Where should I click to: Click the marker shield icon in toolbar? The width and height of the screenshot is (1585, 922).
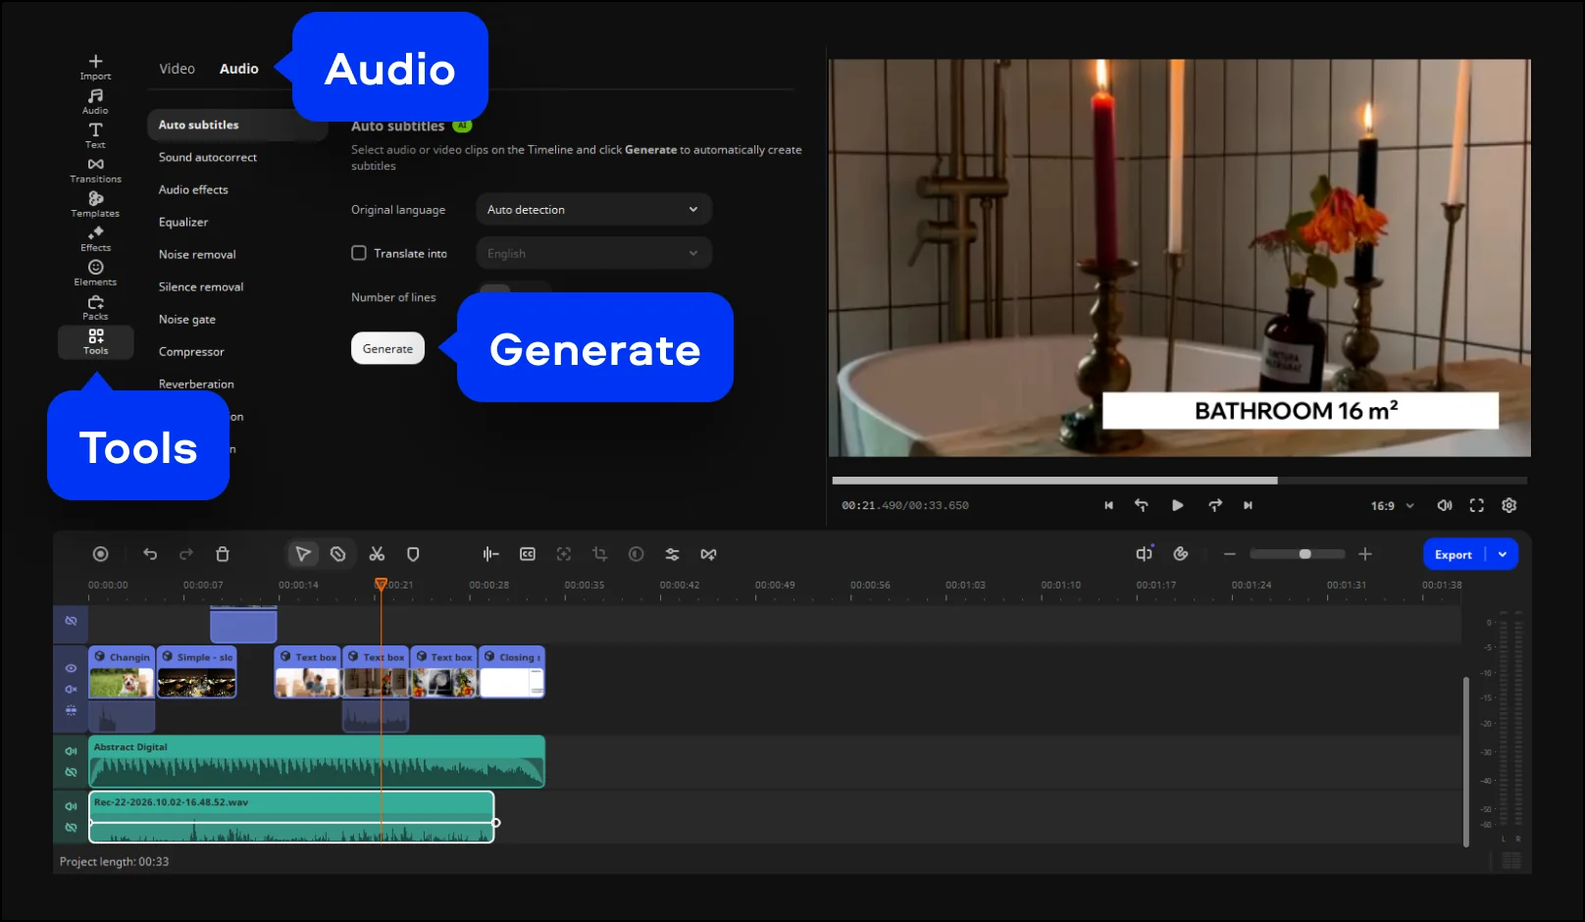(x=413, y=554)
